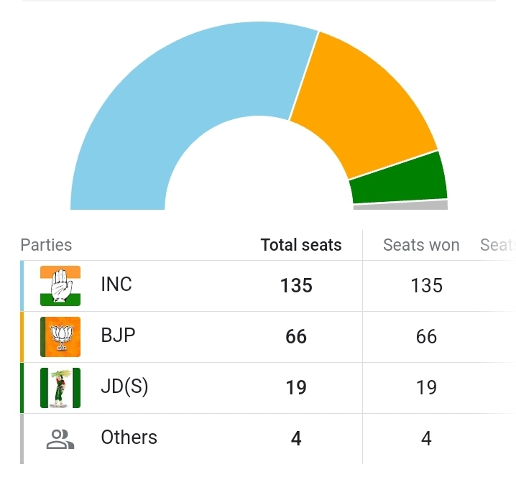Click the partially visible third seats column header
Screen dimensions: 516x477
497,245
